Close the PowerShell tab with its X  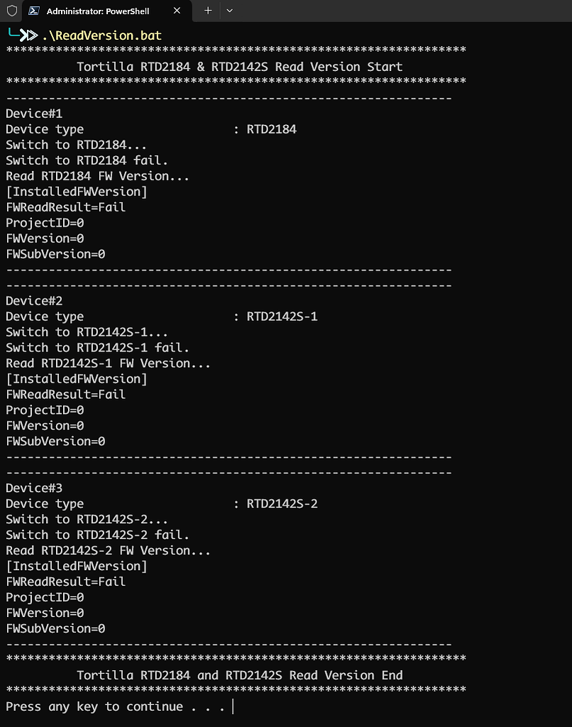[176, 11]
